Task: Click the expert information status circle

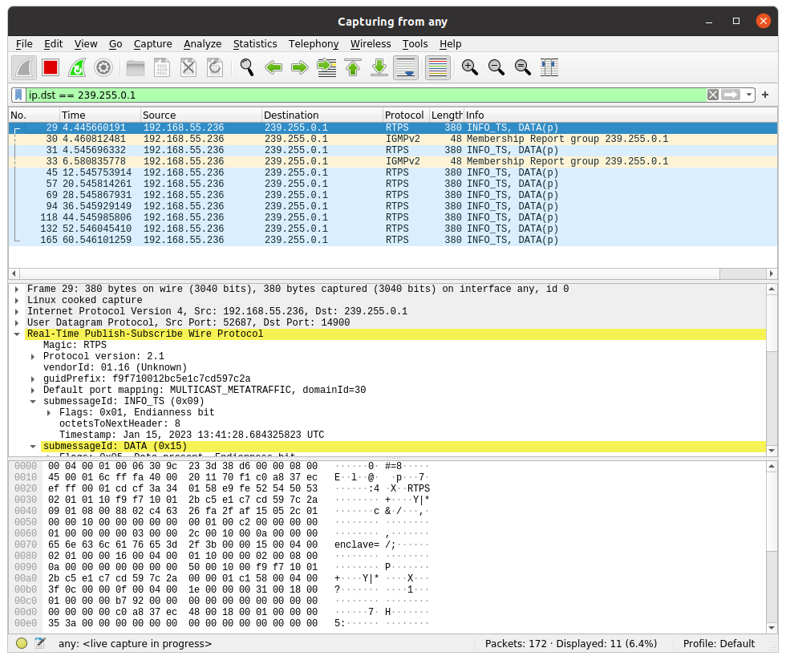Action: tap(22, 643)
